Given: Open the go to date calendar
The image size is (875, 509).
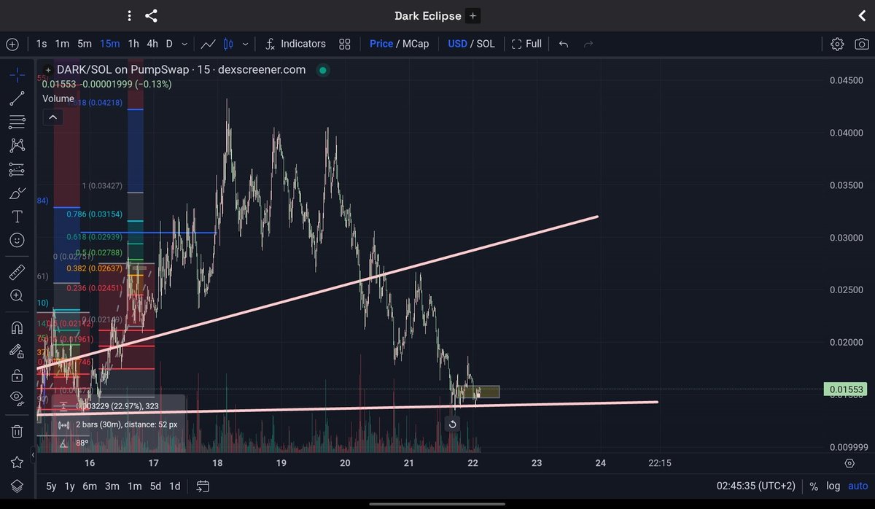Looking at the screenshot, I should 203,486.
